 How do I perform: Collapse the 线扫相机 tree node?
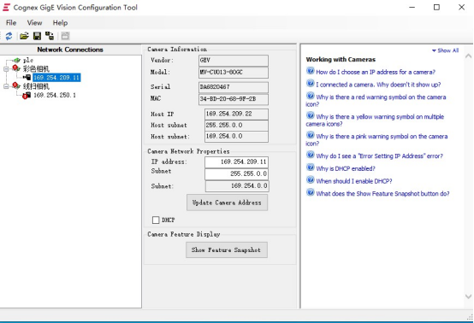(x=6, y=86)
